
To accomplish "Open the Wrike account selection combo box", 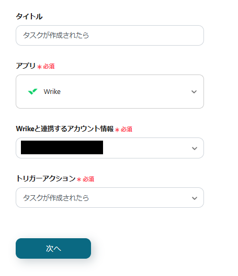I will (110, 148).
